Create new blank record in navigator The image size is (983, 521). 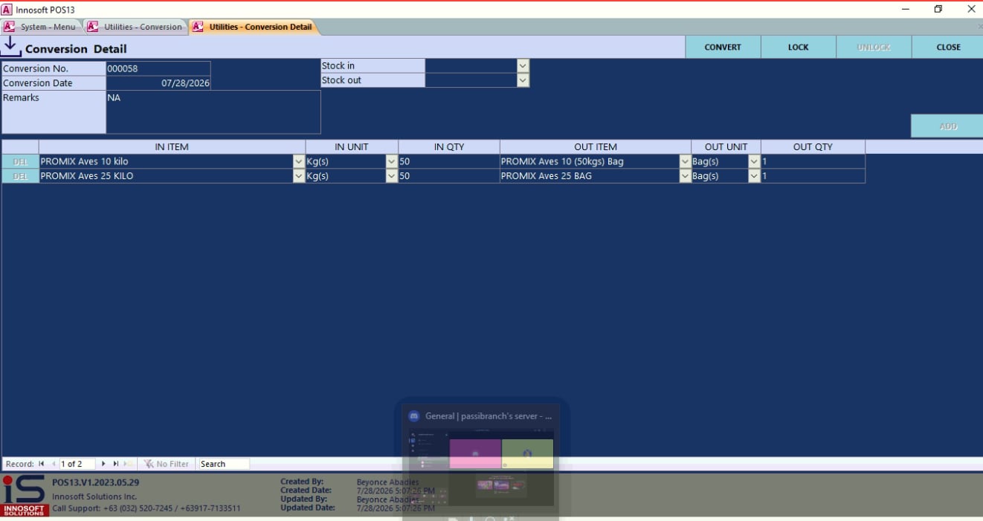point(128,464)
